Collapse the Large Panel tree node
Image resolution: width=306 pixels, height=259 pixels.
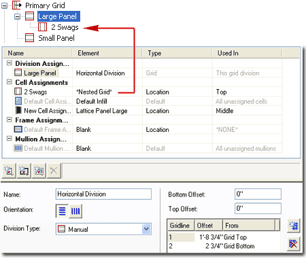tap(18, 16)
